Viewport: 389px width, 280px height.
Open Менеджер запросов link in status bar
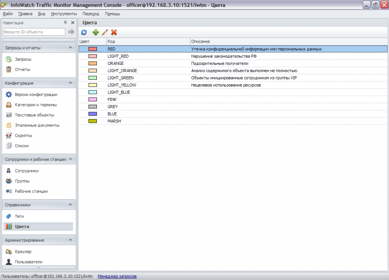point(117,276)
